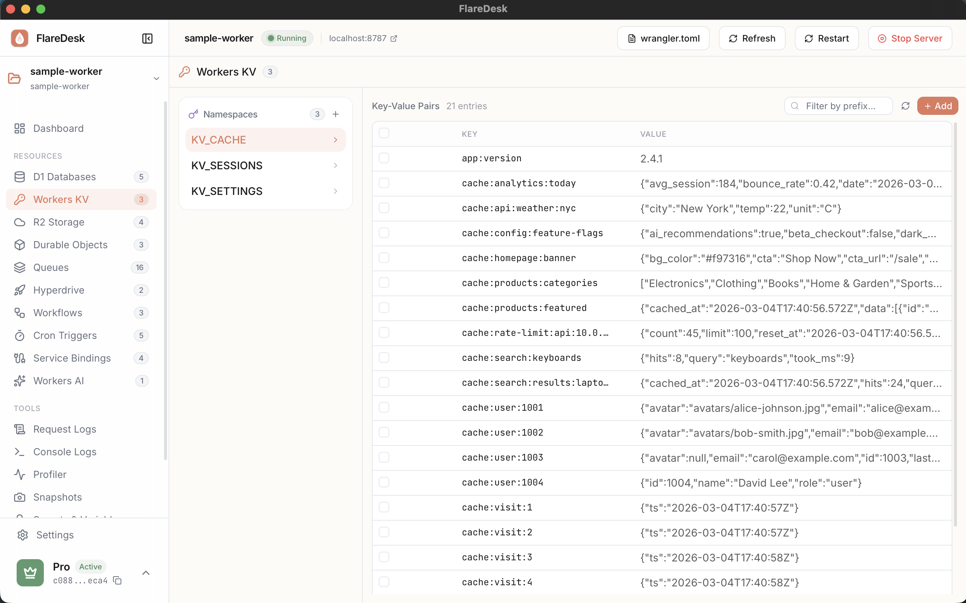Copy the license key c088...eca4
The width and height of the screenshot is (966, 603).
(x=117, y=580)
